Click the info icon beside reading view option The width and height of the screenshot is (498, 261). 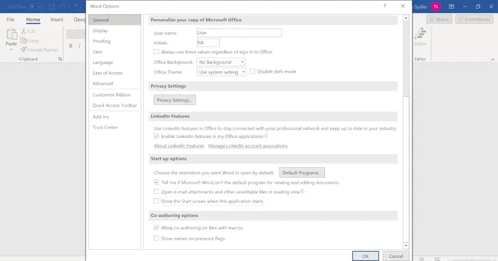(x=303, y=192)
